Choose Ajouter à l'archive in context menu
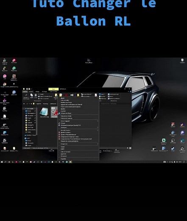 click(78, 133)
